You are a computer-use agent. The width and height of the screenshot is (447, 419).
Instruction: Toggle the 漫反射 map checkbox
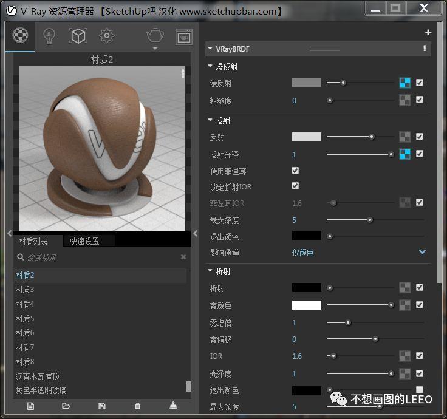(419, 83)
